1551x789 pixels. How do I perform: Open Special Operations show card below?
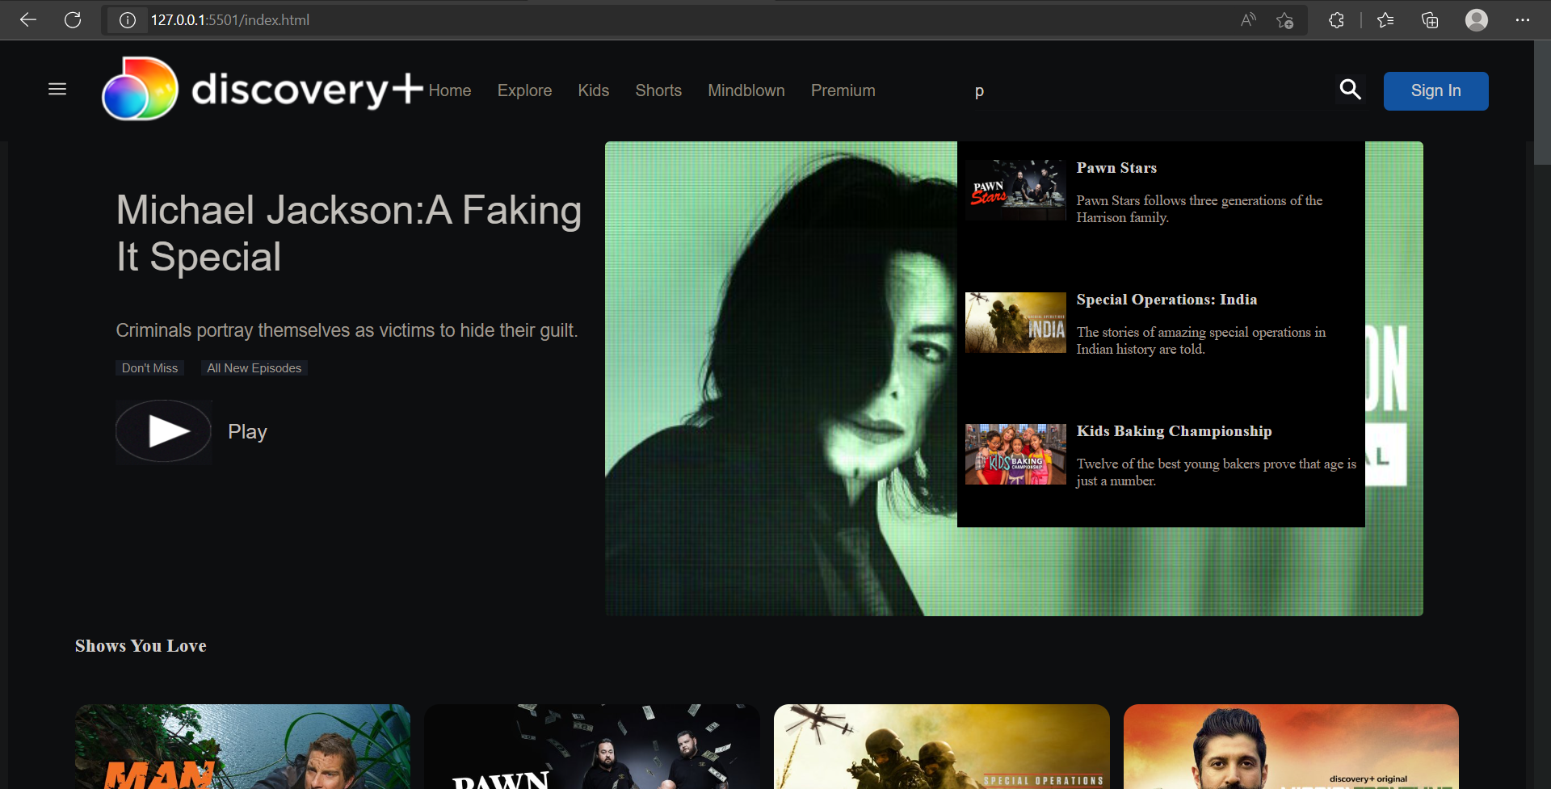click(x=942, y=747)
